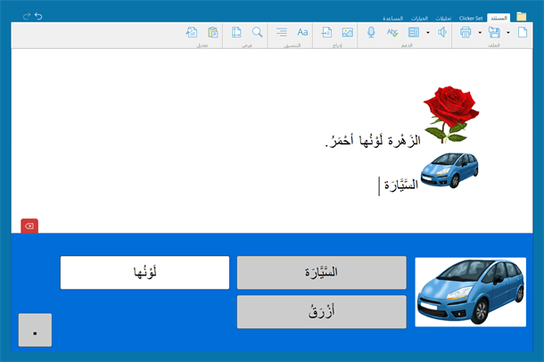The height and width of the screenshot is (362, 544).
Task: Click the save document icon
Action: [x=494, y=32]
